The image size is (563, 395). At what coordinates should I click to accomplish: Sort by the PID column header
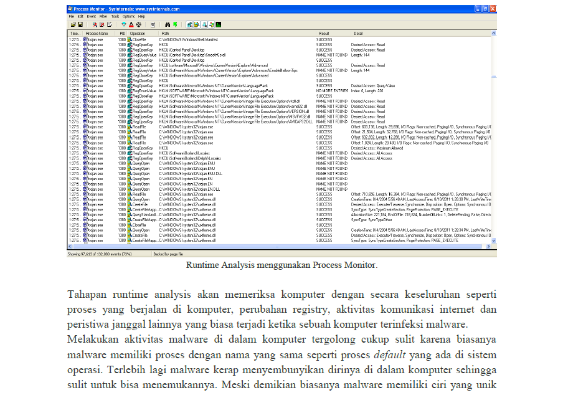pyautogui.click(x=121, y=34)
